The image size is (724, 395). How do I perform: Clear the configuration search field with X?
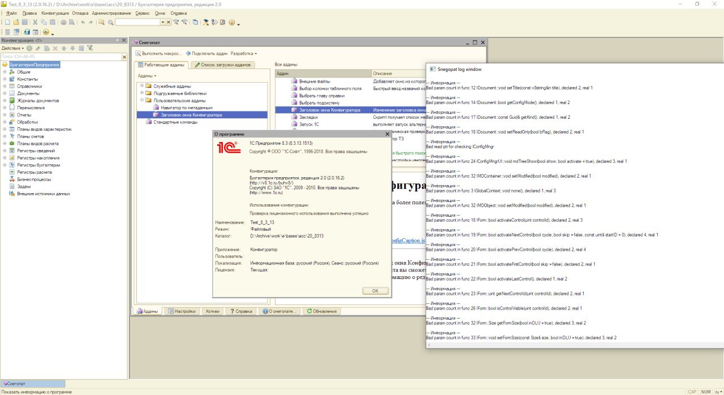coord(124,57)
